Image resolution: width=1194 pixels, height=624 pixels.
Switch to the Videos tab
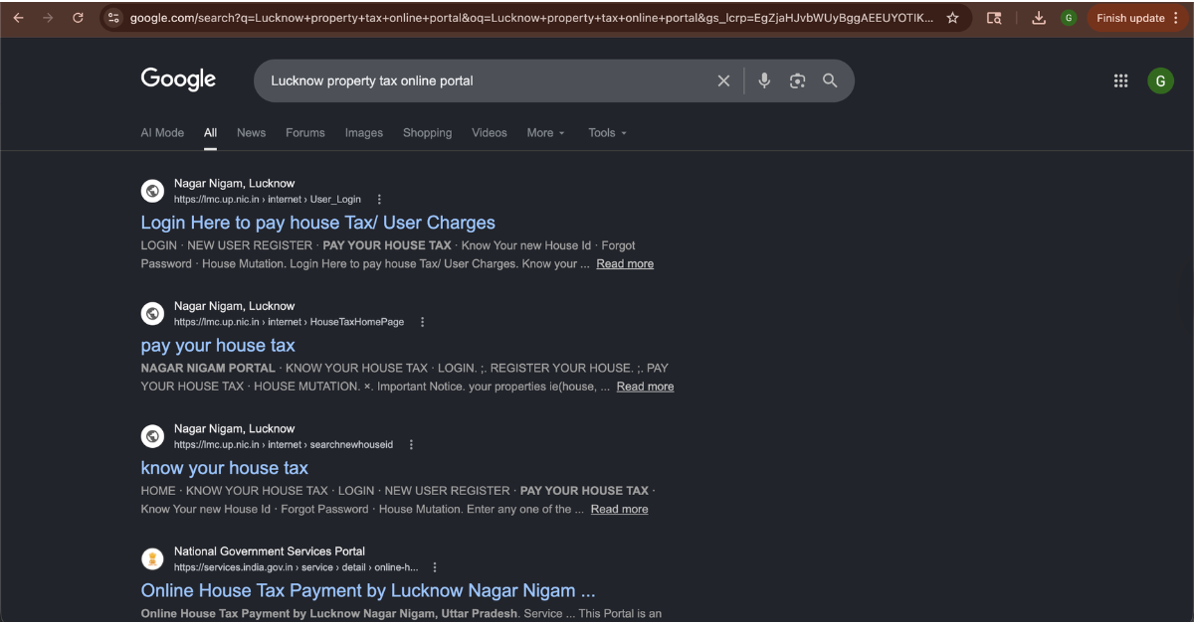[490, 132]
